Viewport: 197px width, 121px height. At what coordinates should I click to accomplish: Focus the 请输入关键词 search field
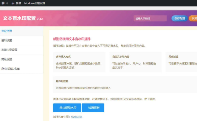150,18
